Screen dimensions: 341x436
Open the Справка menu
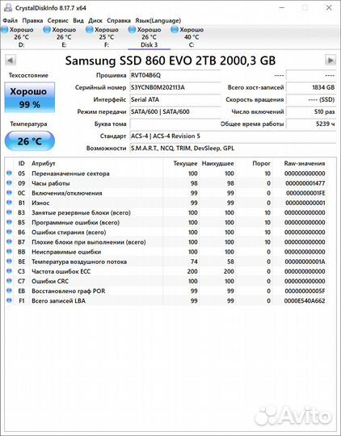(x=119, y=20)
